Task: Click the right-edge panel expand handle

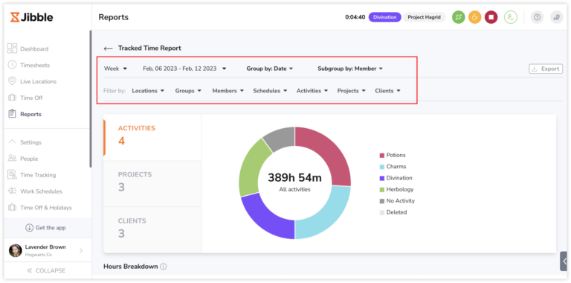Action: (564, 261)
